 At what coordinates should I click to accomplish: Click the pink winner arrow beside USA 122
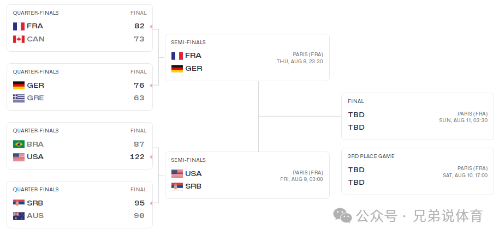151,157
